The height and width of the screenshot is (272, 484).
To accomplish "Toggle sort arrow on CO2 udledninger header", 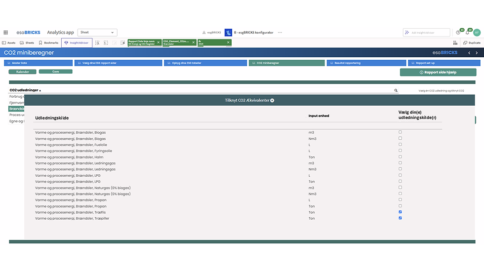I will click(40, 90).
